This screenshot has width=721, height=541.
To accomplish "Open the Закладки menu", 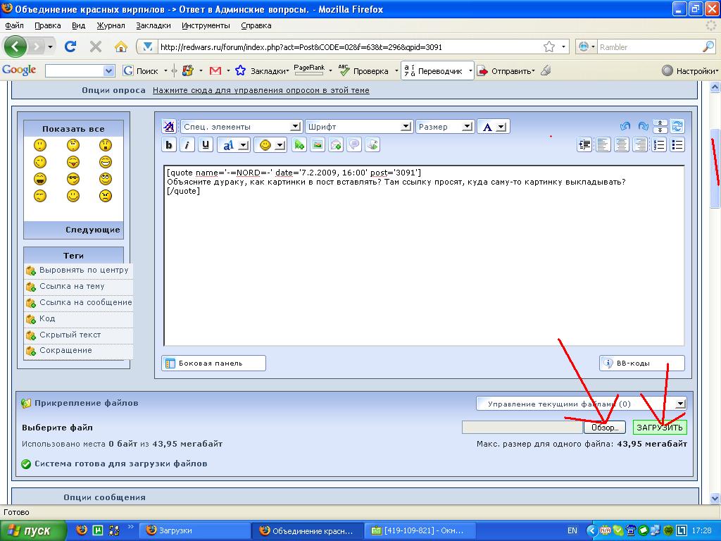I will coord(153,26).
